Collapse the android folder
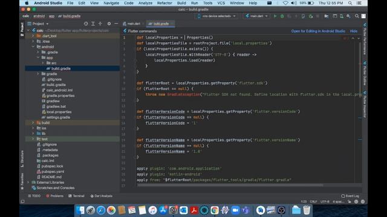 (x=33, y=47)
